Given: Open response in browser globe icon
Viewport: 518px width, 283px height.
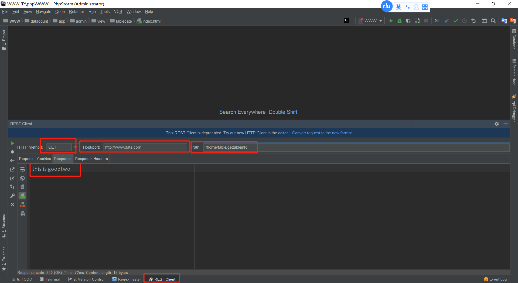Looking at the screenshot, I should [x=22, y=178].
